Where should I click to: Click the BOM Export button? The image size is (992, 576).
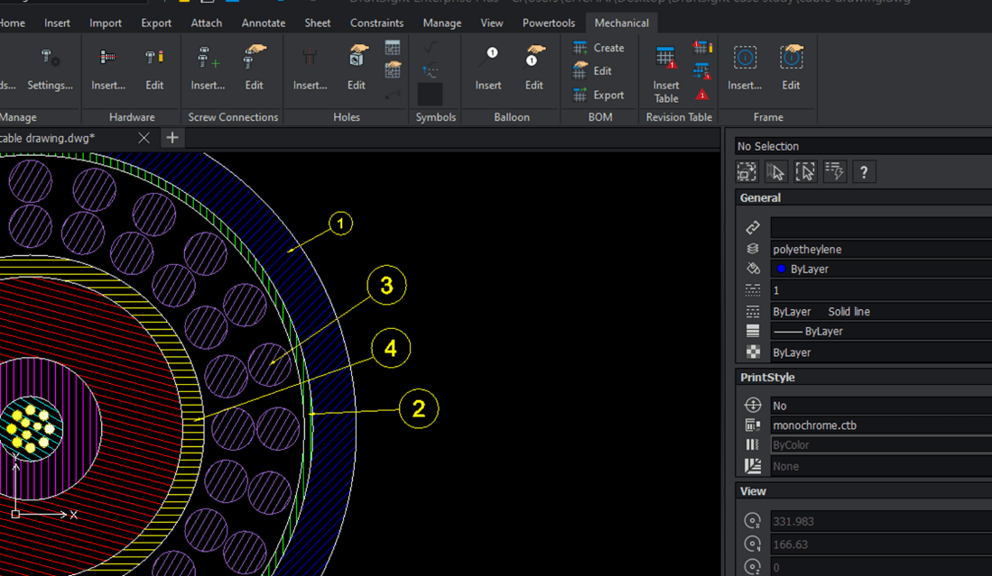[598, 95]
